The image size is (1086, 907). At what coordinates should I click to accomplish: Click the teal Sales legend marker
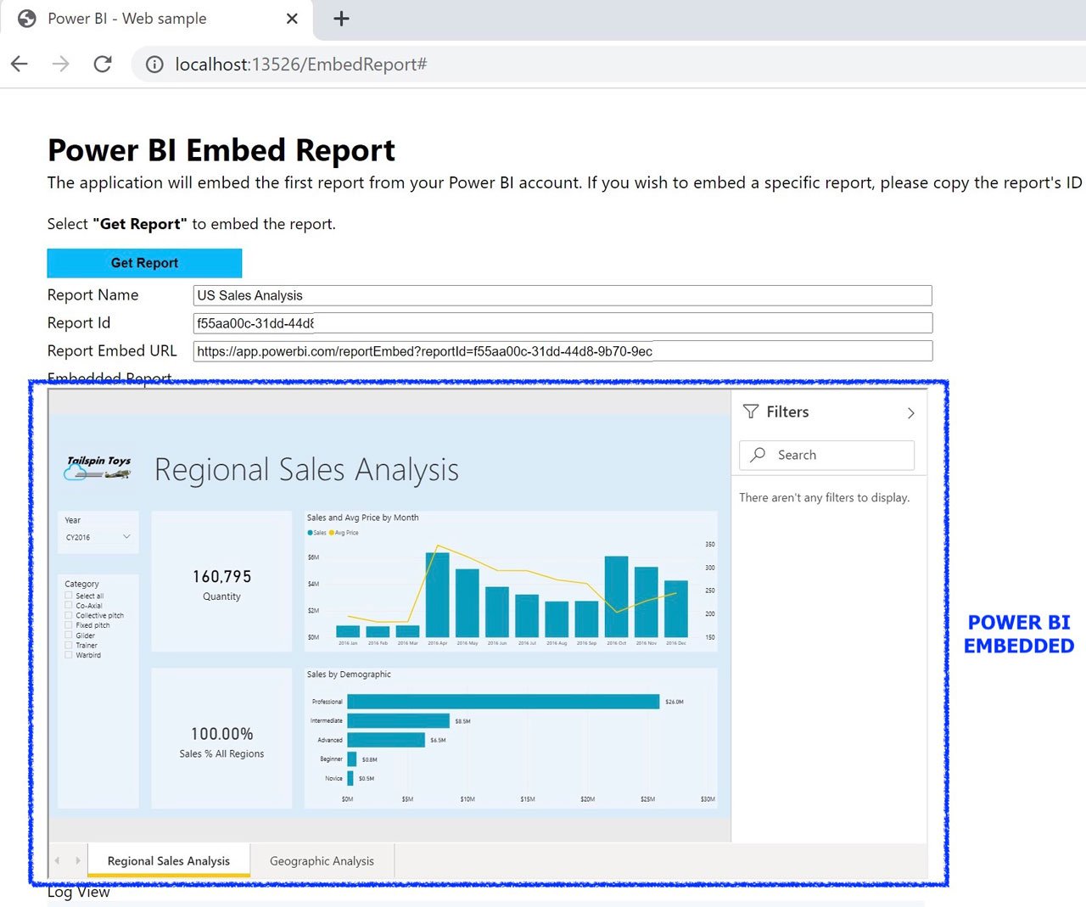[x=310, y=533]
